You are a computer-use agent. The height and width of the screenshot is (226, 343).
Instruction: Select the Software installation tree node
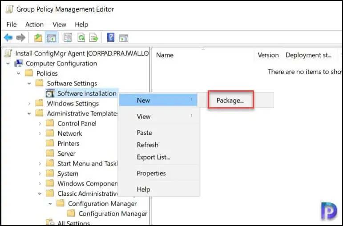[x=87, y=93]
